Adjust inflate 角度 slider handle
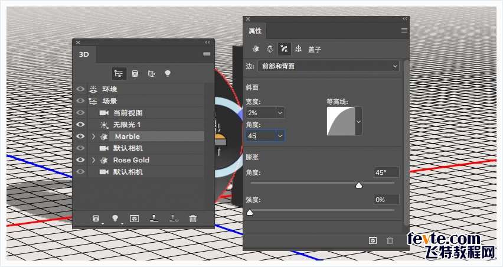Viewport: 503px width, 267px height. pos(359,185)
